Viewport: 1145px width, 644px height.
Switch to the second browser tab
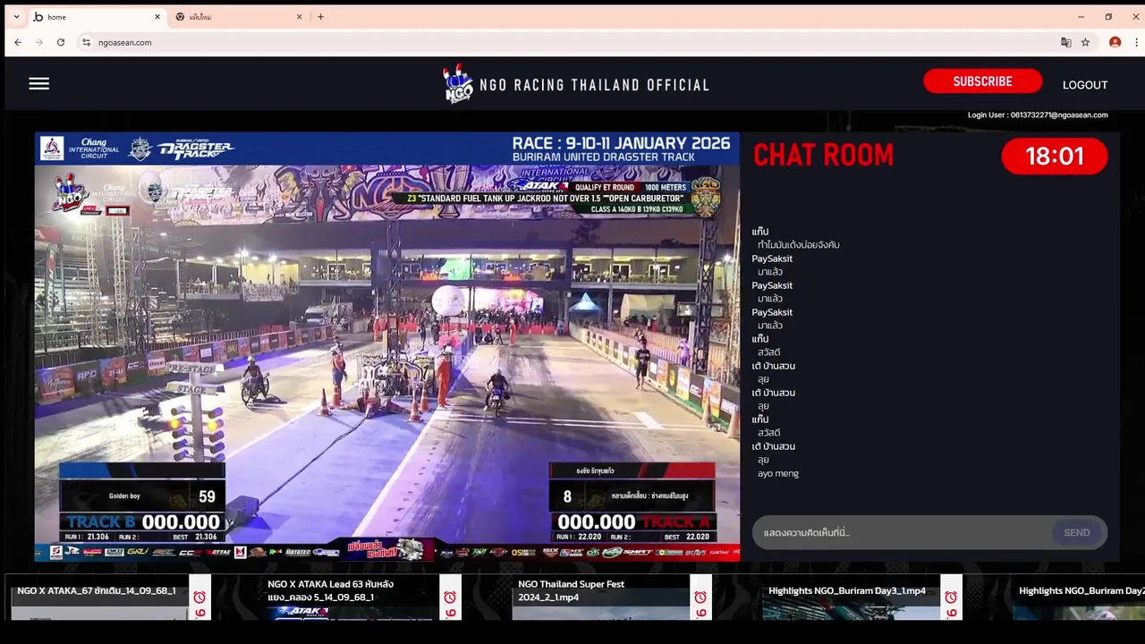(239, 17)
